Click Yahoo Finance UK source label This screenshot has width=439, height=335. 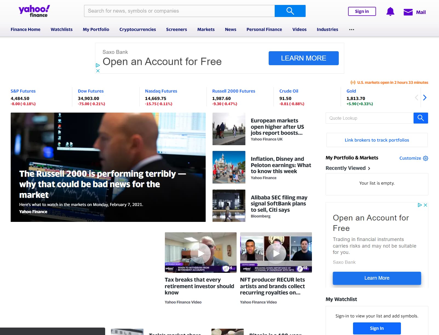click(266, 139)
